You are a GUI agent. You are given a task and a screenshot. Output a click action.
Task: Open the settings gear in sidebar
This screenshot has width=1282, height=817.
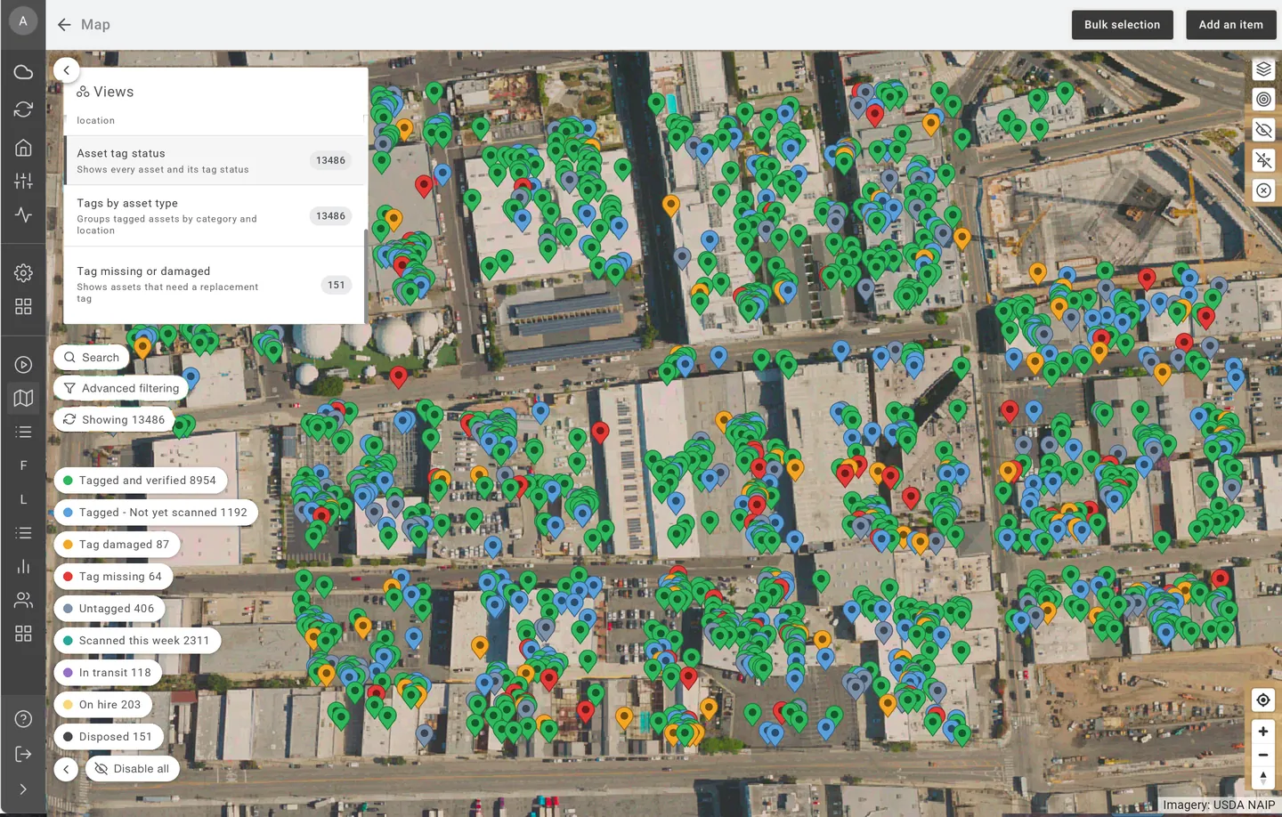tap(23, 273)
